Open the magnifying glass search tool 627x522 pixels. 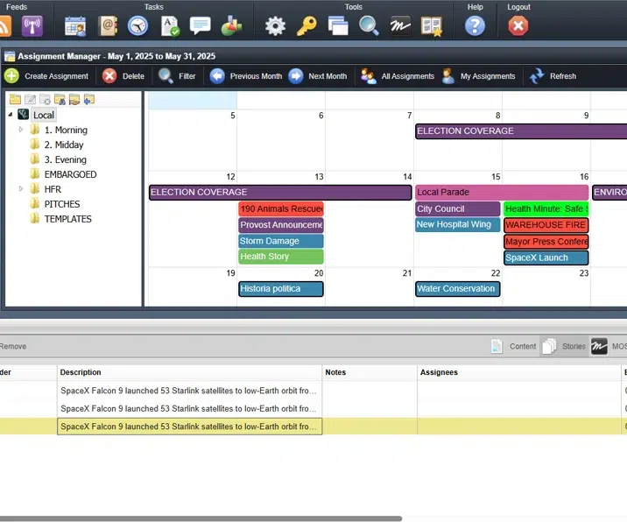click(369, 26)
